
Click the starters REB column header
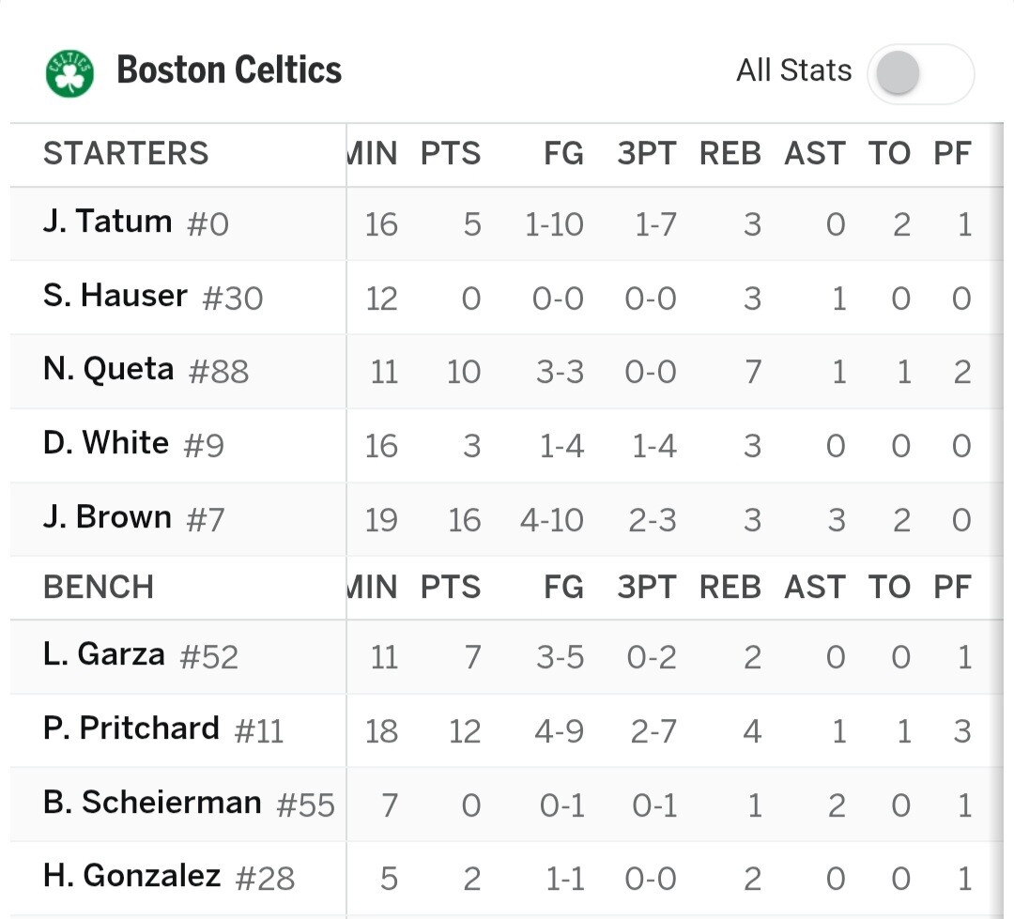tap(730, 154)
